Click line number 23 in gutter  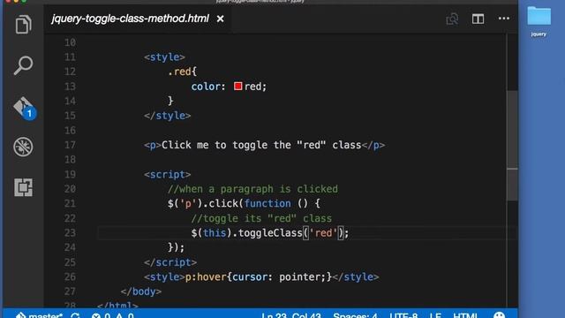[71, 233]
